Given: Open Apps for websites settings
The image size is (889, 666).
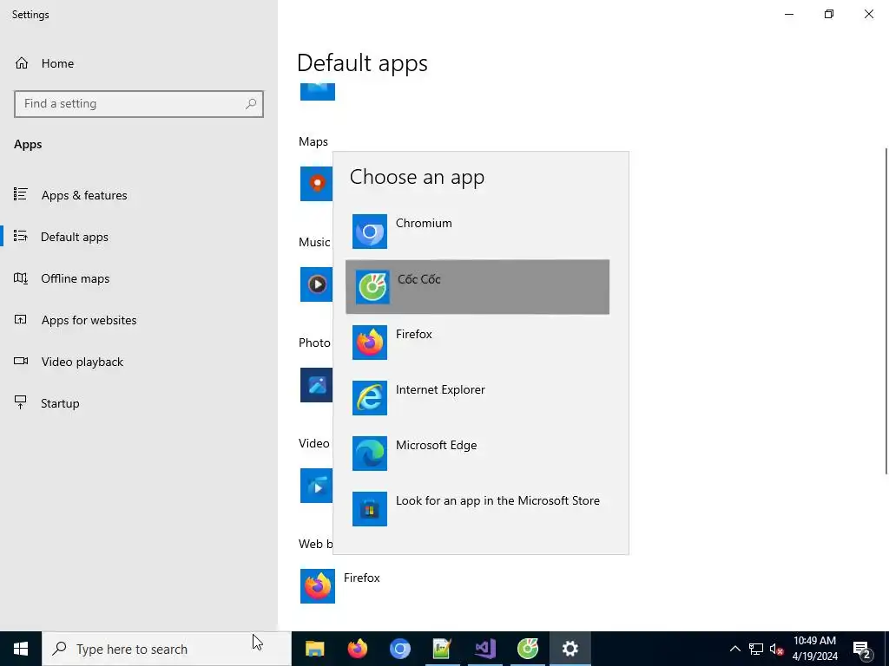Looking at the screenshot, I should point(139,320).
